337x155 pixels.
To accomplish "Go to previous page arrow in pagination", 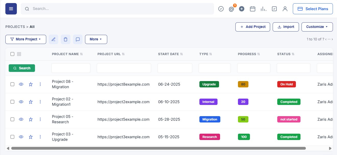I will (x=326, y=39).
